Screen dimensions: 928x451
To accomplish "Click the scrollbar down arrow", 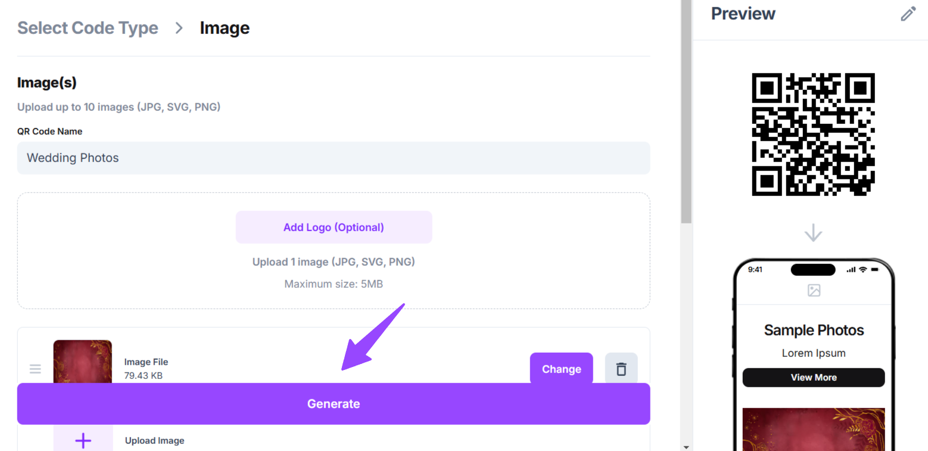I will [686, 446].
